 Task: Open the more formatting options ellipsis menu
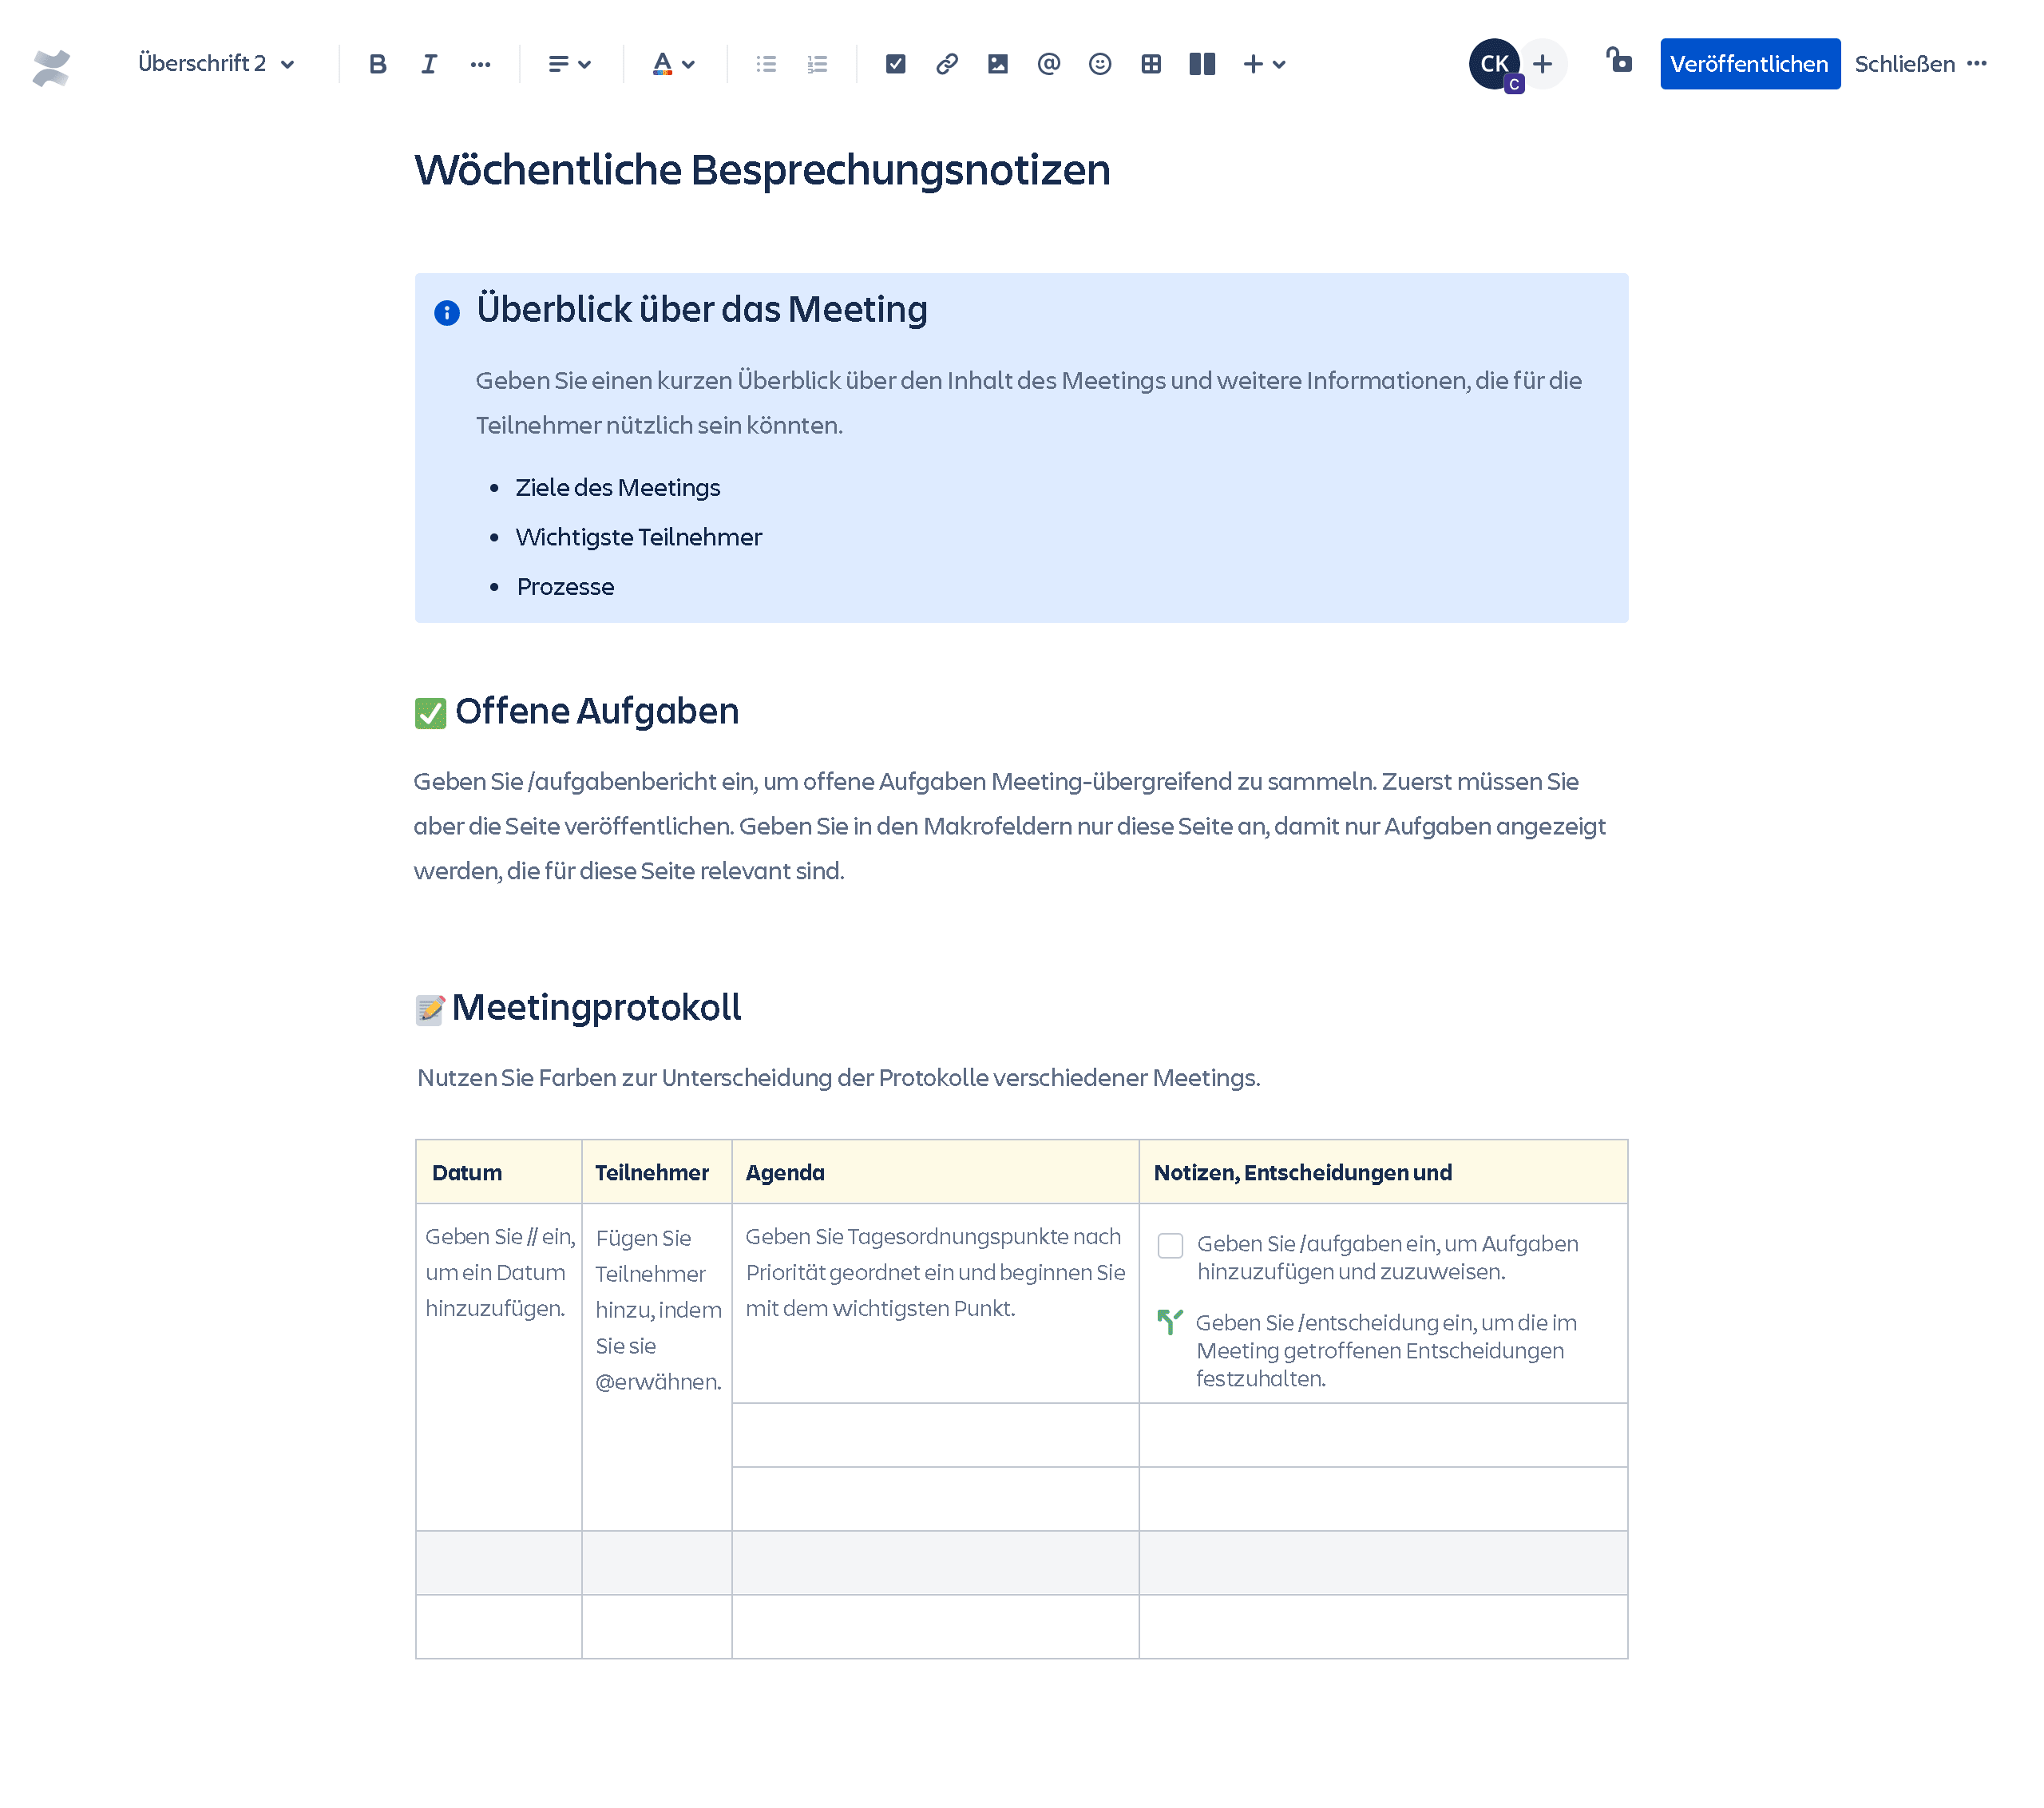(480, 64)
